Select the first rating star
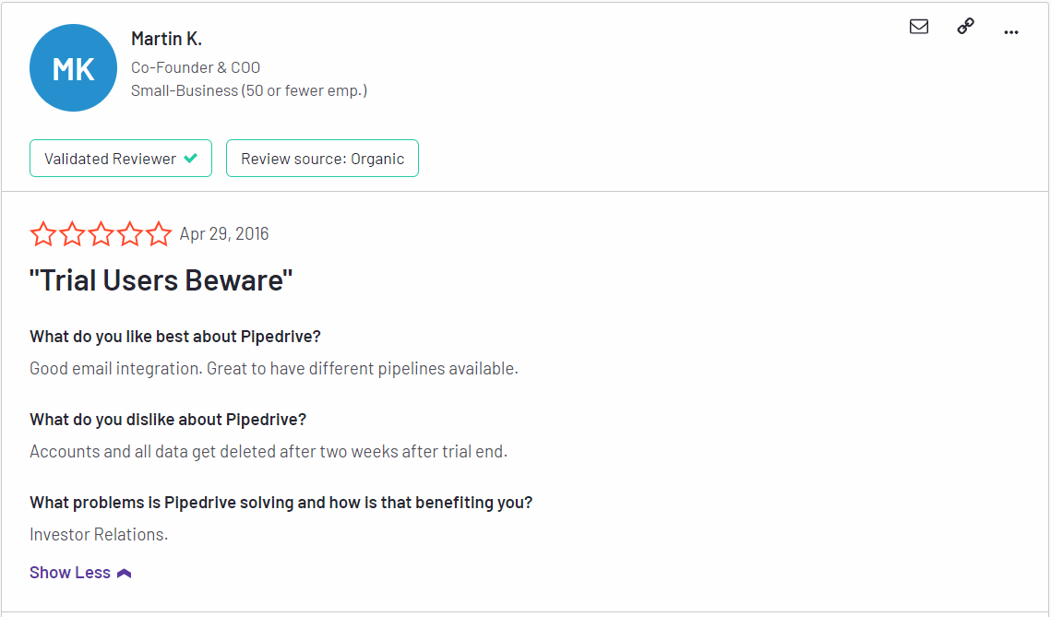Screen dimensions: 1051x617 42,234
